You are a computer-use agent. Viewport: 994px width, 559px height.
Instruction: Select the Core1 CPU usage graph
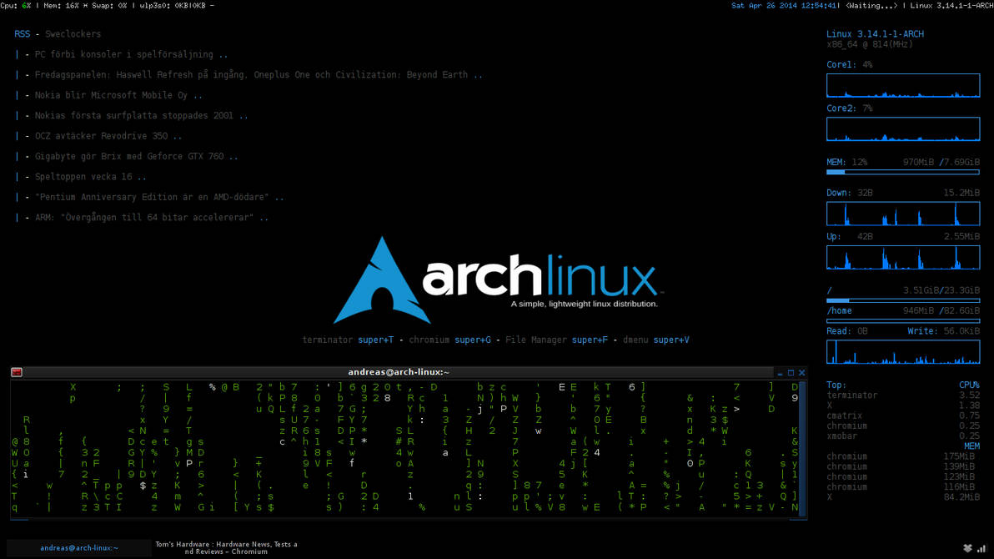click(x=903, y=85)
